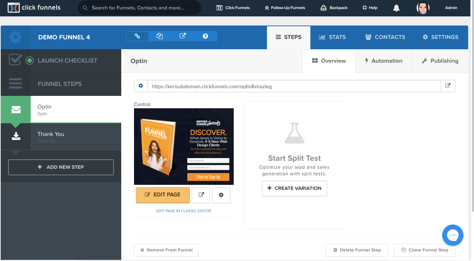Viewport: 474px width, 261px height.
Task: Switch to the Automation tab
Action: click(384, 61)
